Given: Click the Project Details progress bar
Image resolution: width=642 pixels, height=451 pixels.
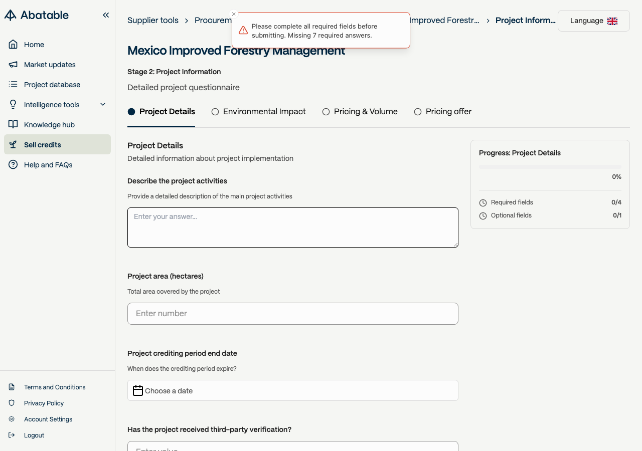Looking at the screenshot, I should (550, 167).
